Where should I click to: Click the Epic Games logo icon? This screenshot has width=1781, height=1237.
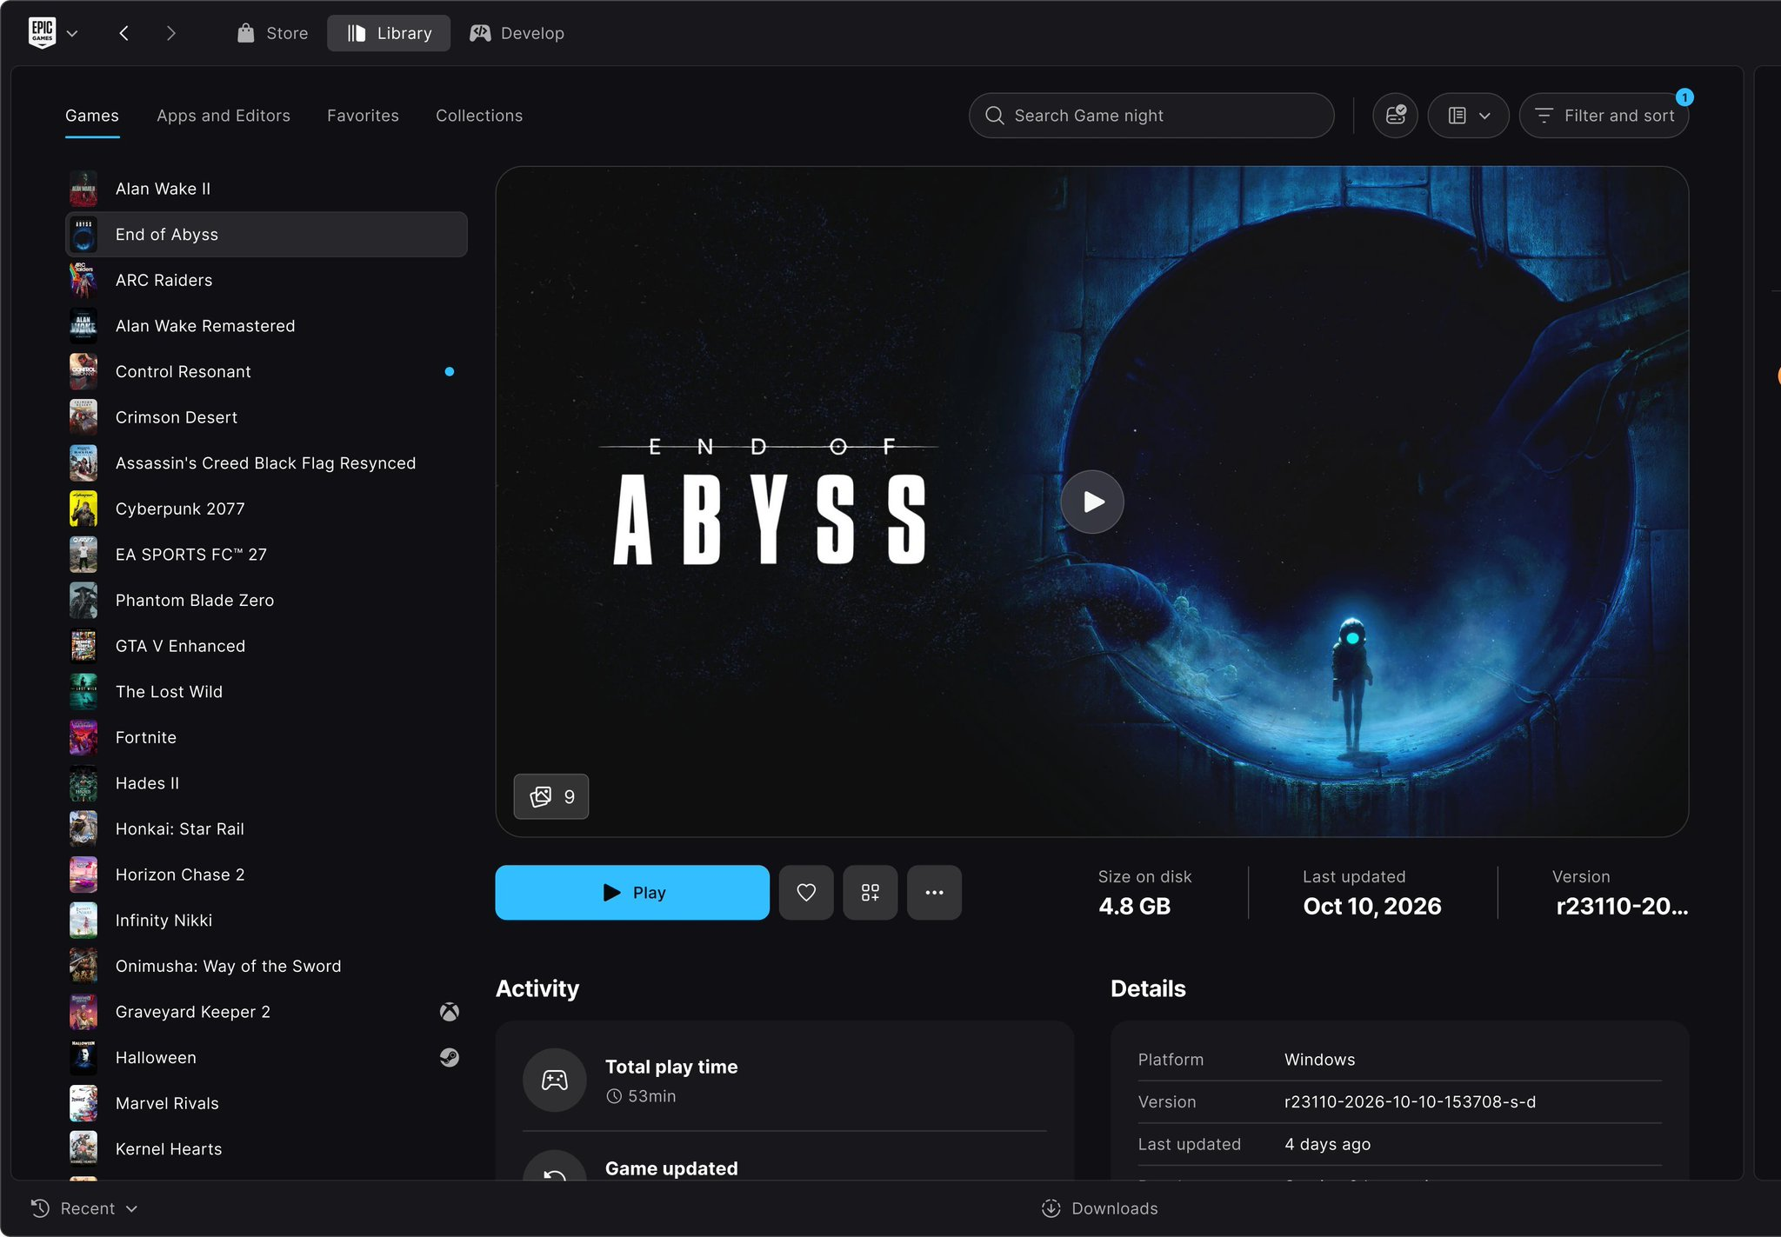point(43,33)
